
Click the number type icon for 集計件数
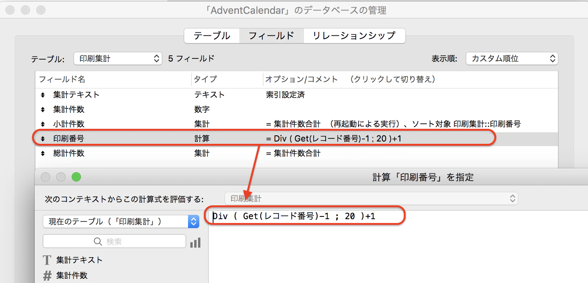47,275
